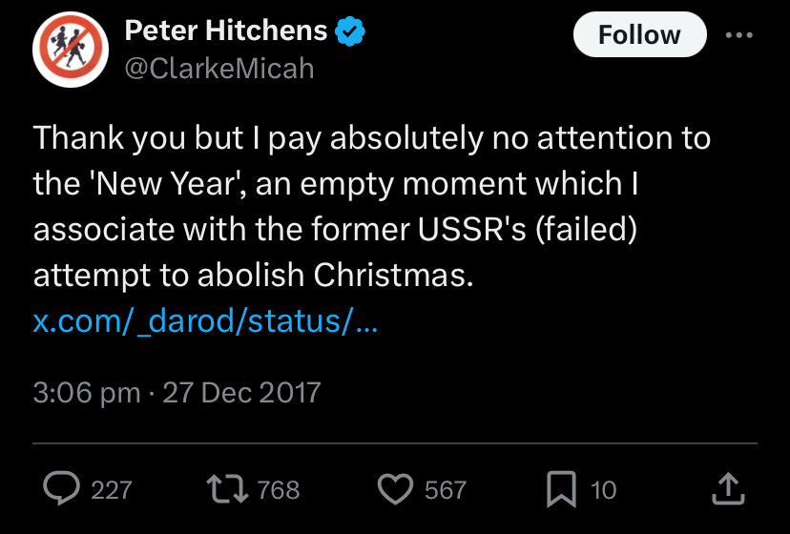Open the three-dot more options menu
790x534 pixels.
point(739,35)
